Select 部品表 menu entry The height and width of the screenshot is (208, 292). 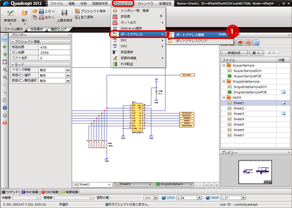[138, 17]
